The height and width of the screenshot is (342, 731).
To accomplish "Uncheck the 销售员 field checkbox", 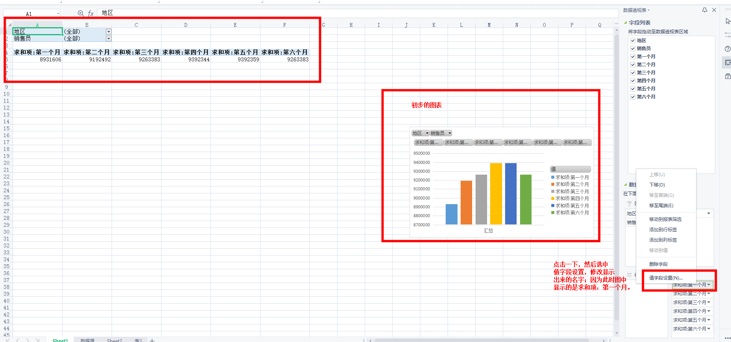I will pyautogui.click(x=633, y=48).
